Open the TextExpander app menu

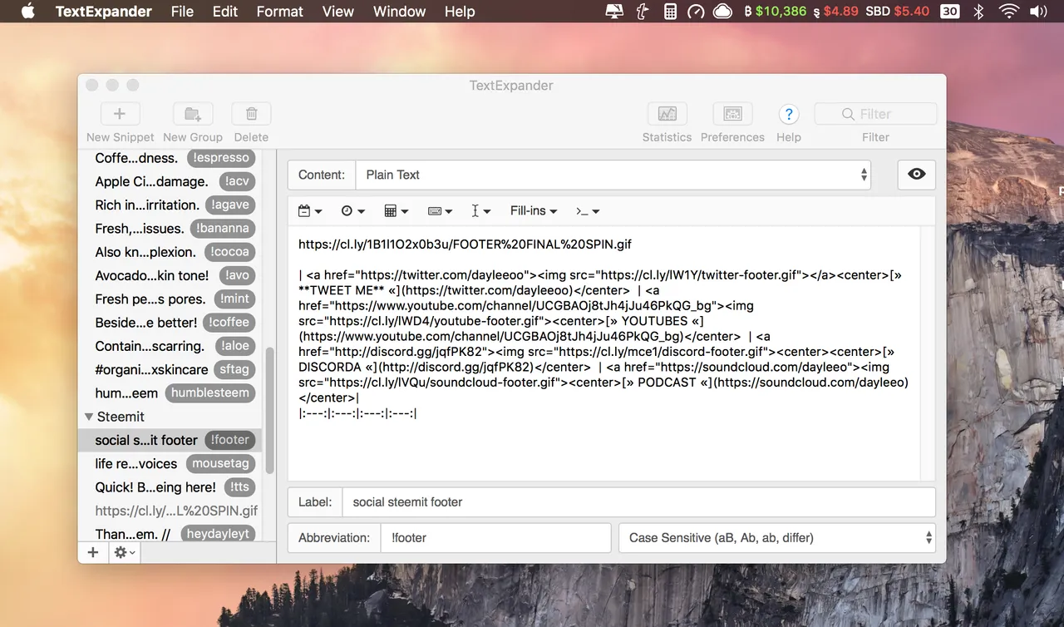pos(104,12)
